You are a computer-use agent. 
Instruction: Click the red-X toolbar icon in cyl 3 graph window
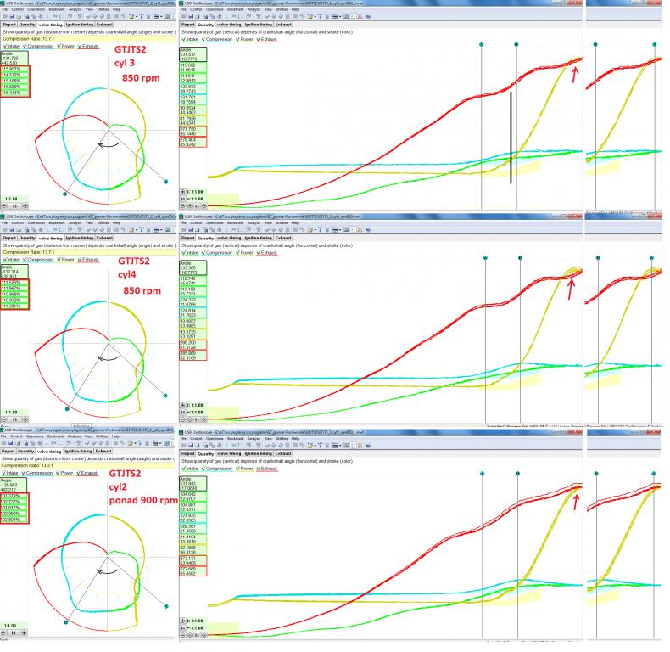tap(360, 16)
